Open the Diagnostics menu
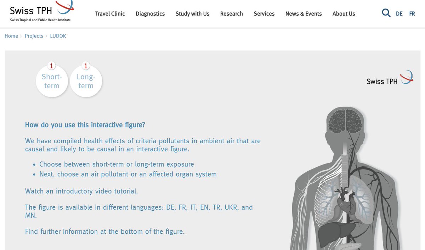Screen dimensions: 425x250 pyautogui.click(x=150, y=14)
